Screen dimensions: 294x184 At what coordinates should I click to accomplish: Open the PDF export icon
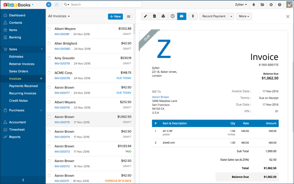pos(155,16)
